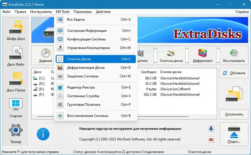Image resolution: width=251 pixels, height=155 pixels.
Task: Click the Обновить button
Action: 234,73
